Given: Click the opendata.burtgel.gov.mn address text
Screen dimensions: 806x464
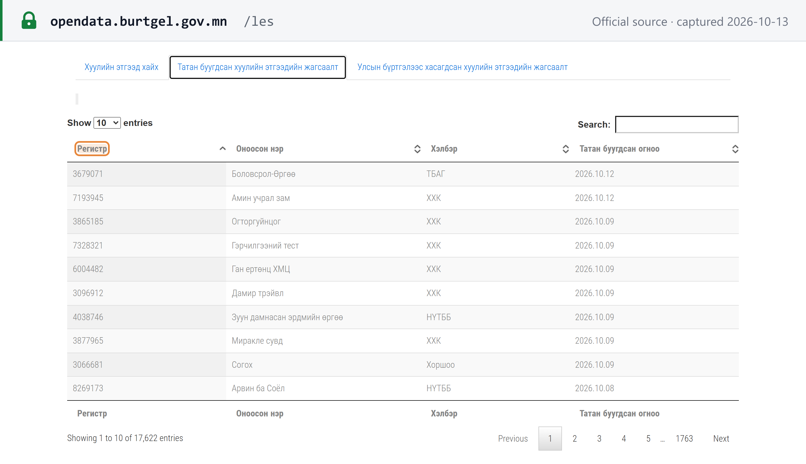Looking at the screenshot, I should [x=139, y=21].
